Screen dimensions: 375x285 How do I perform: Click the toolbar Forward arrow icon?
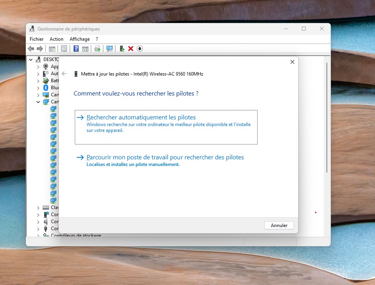point(40,49)
